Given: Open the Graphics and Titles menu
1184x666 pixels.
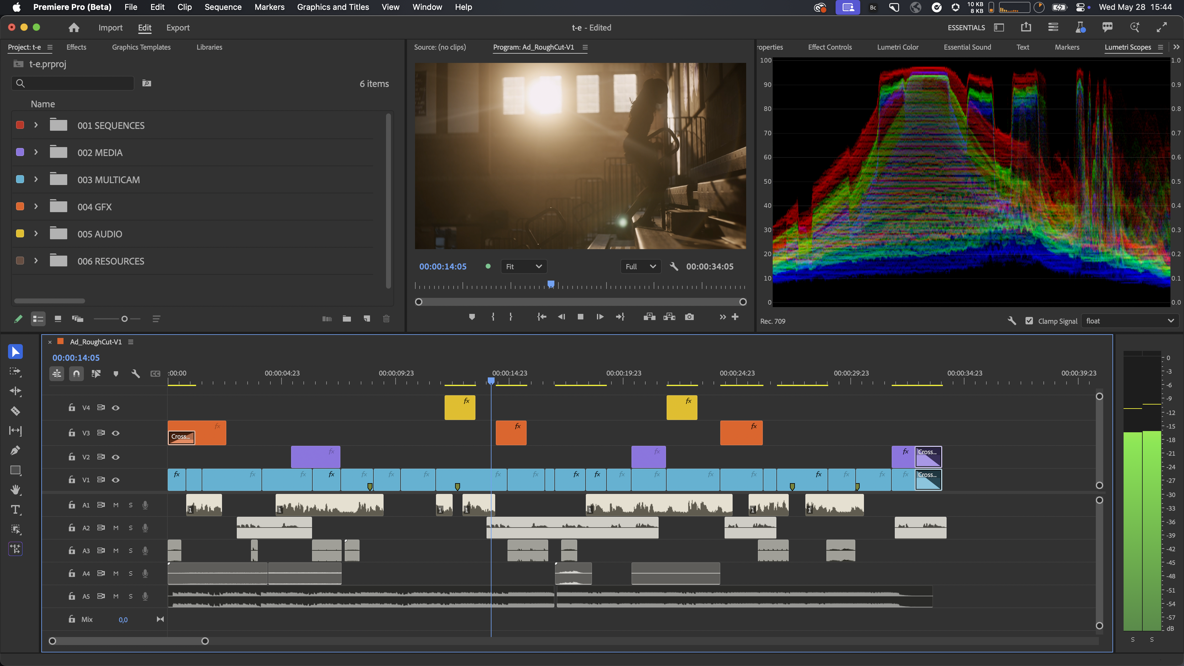Looking at the screenshot, I should coord(333,7).
